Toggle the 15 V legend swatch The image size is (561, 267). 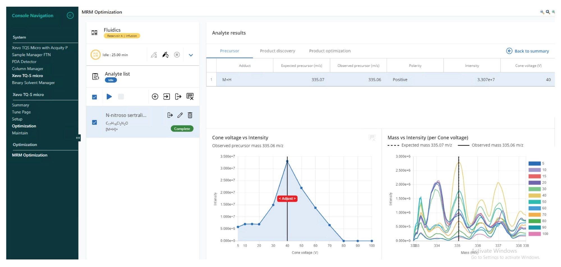(534, 176)
